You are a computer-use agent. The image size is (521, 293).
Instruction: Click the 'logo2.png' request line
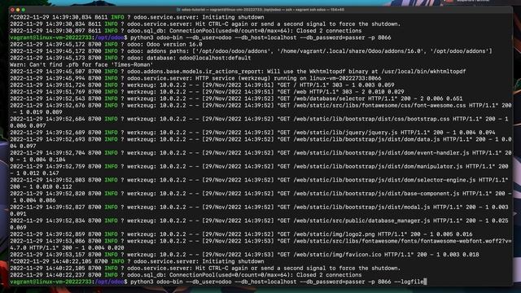click(x=241, y=234)
